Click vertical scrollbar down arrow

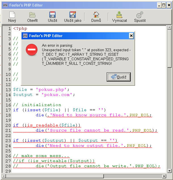(169, 171)
